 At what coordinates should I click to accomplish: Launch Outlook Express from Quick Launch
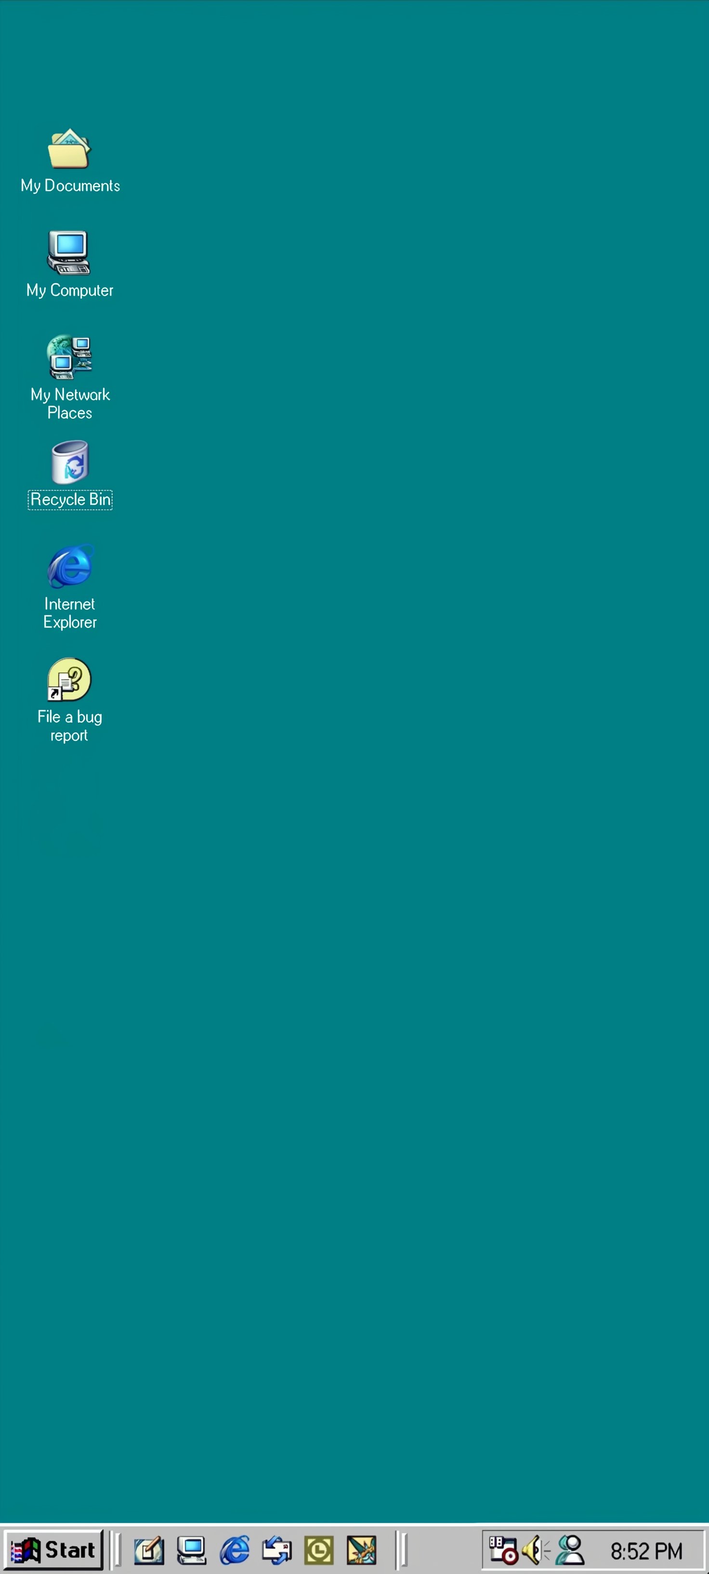click(x=277, y=1550)
